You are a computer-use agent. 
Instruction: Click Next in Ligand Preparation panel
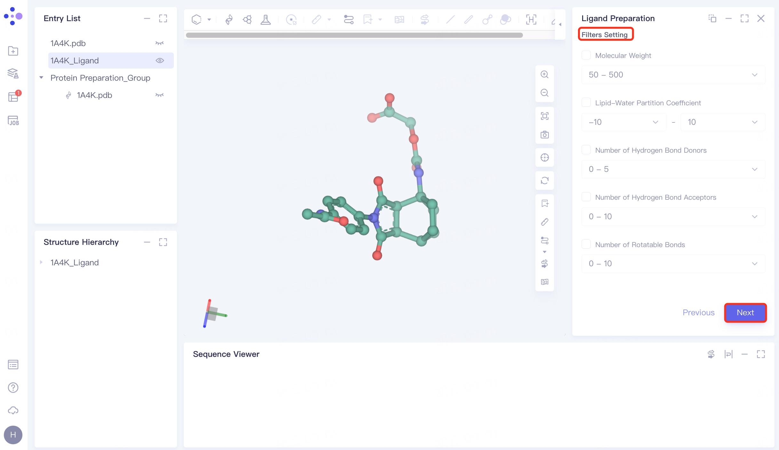click(x=745, y=312)
